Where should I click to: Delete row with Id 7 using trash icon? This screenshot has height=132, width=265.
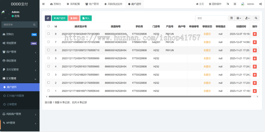(255, 42)
